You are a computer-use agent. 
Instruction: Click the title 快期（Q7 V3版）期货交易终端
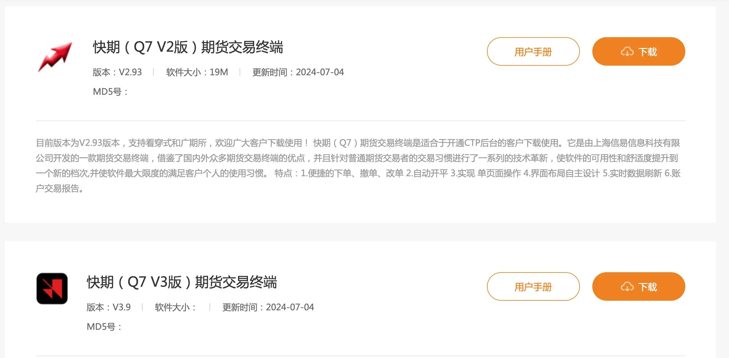click(182, 282)
